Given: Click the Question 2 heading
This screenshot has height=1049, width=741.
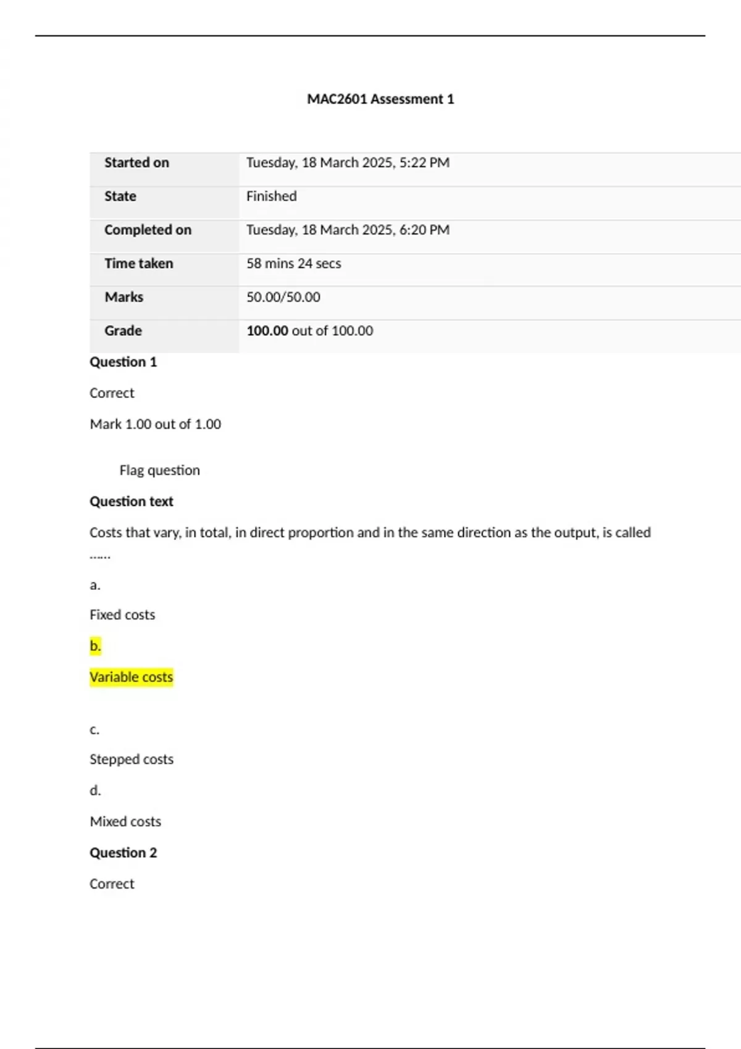Looking at the screenshot, I should coord(123,852).
